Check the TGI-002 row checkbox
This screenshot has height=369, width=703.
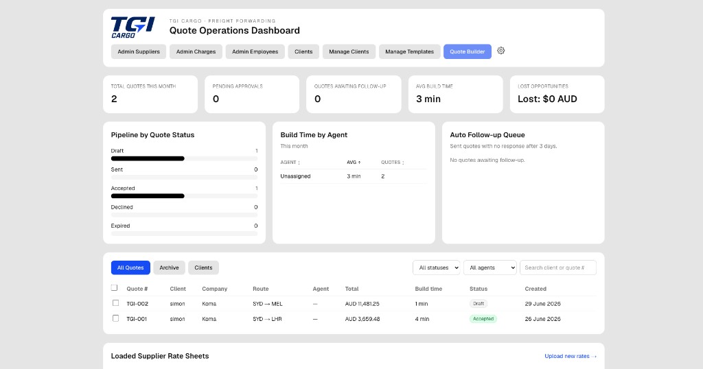coord(115,303)
